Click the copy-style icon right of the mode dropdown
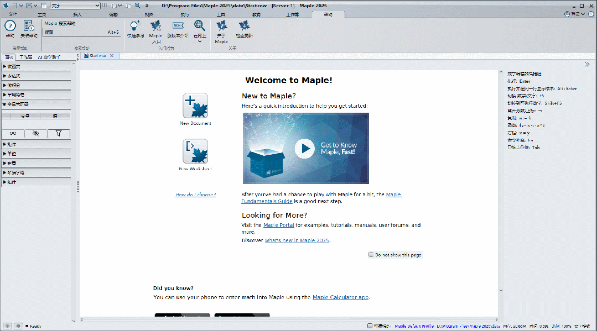The image size is (597, 331). coord(114,6)
